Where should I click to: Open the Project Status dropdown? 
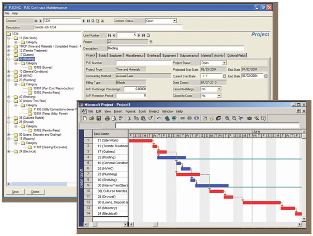coord(223,62)
